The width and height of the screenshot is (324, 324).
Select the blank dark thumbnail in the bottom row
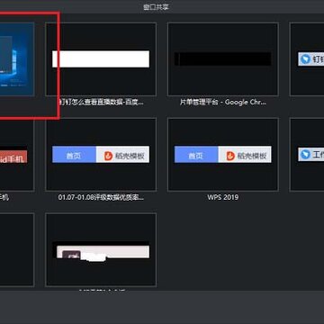click(x=17, y=249)
